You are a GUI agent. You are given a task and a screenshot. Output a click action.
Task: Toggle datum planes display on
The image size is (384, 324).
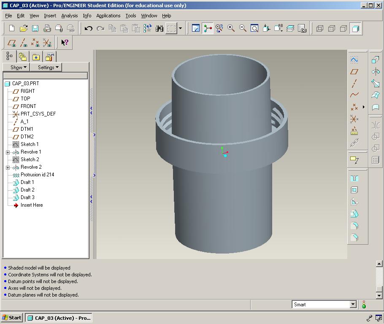click(12, 43)
